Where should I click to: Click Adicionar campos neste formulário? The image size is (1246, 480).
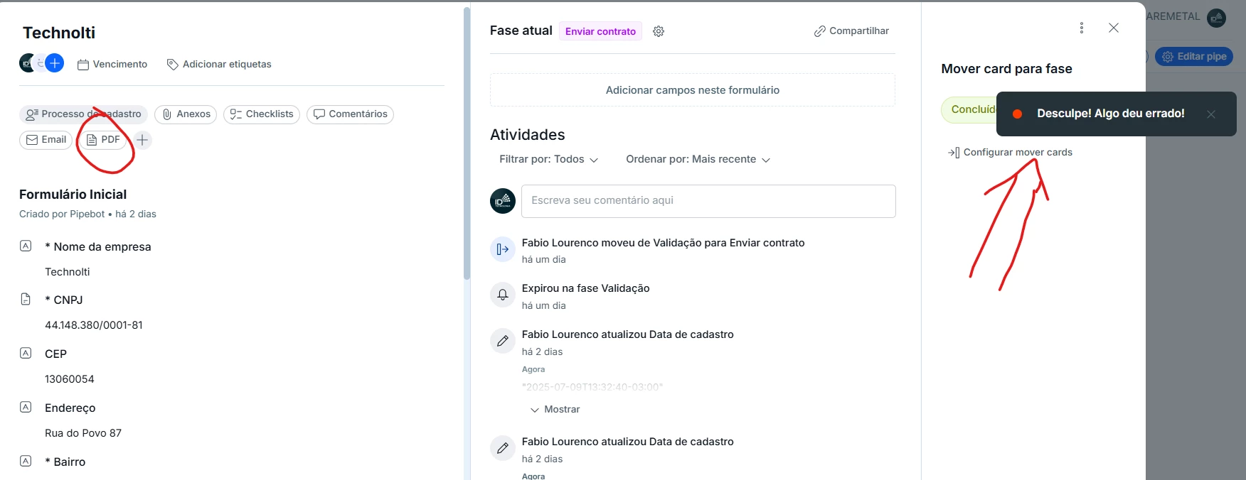[693, 90]
